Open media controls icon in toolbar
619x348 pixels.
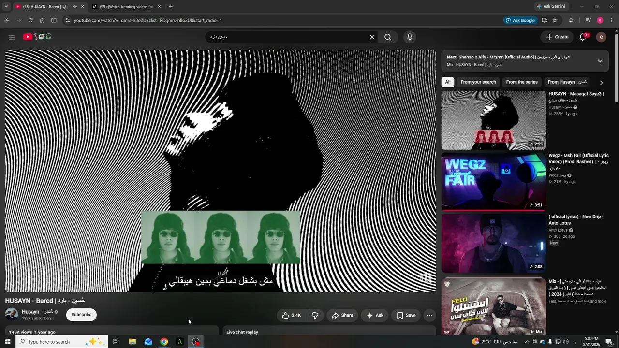[x=588, y=20]
